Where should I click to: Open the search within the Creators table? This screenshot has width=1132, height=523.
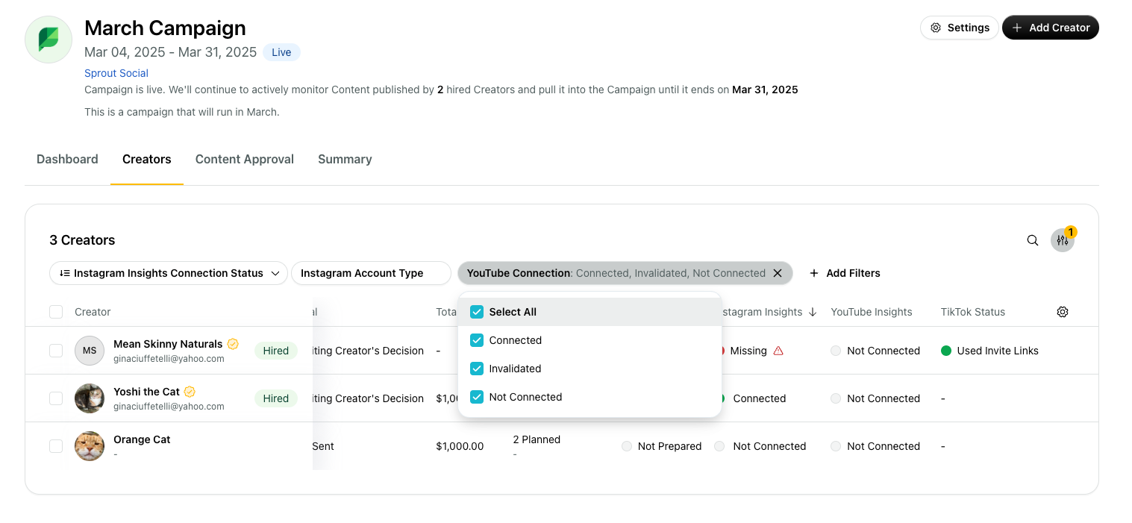tap(1032, 240)
